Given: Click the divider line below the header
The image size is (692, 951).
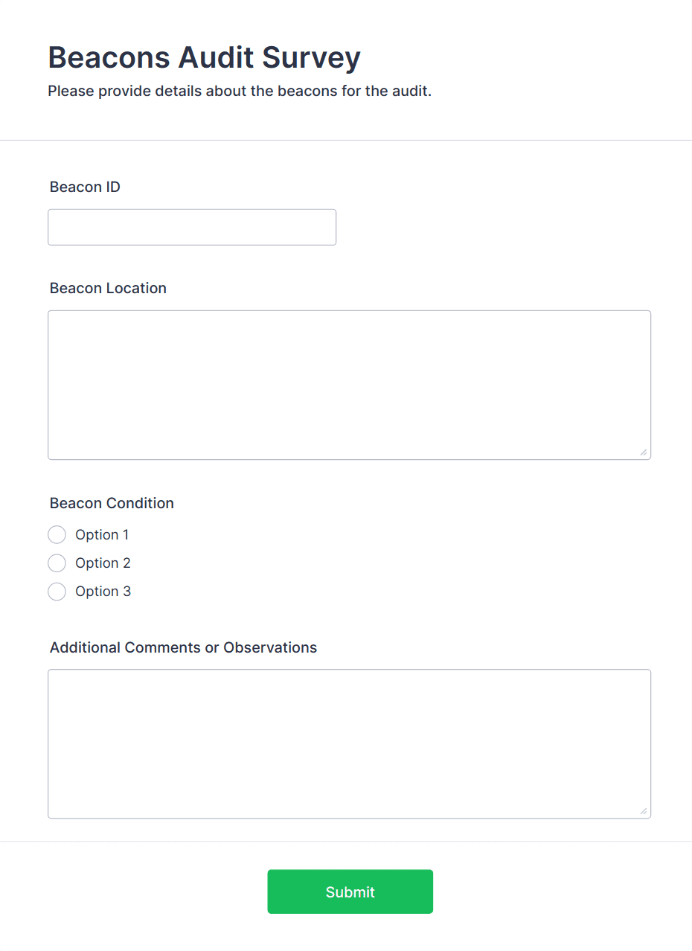Looking at the screenshot, I should [x=346, y=140].
